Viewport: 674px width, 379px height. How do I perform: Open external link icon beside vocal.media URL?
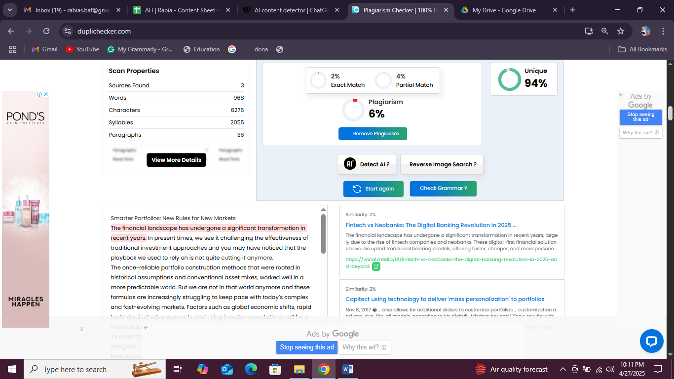(376, 266)
